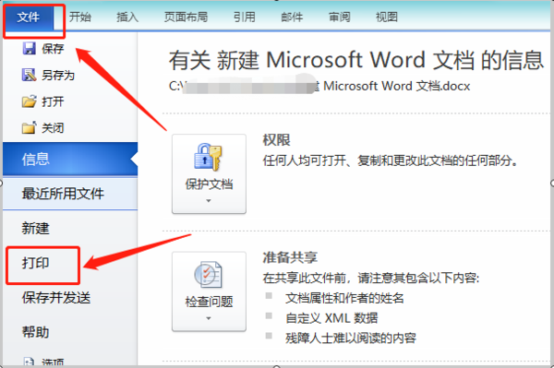Screen dimensions: 554x368
Task: Select the highlighted Info menu item
Action: (70, 159)
